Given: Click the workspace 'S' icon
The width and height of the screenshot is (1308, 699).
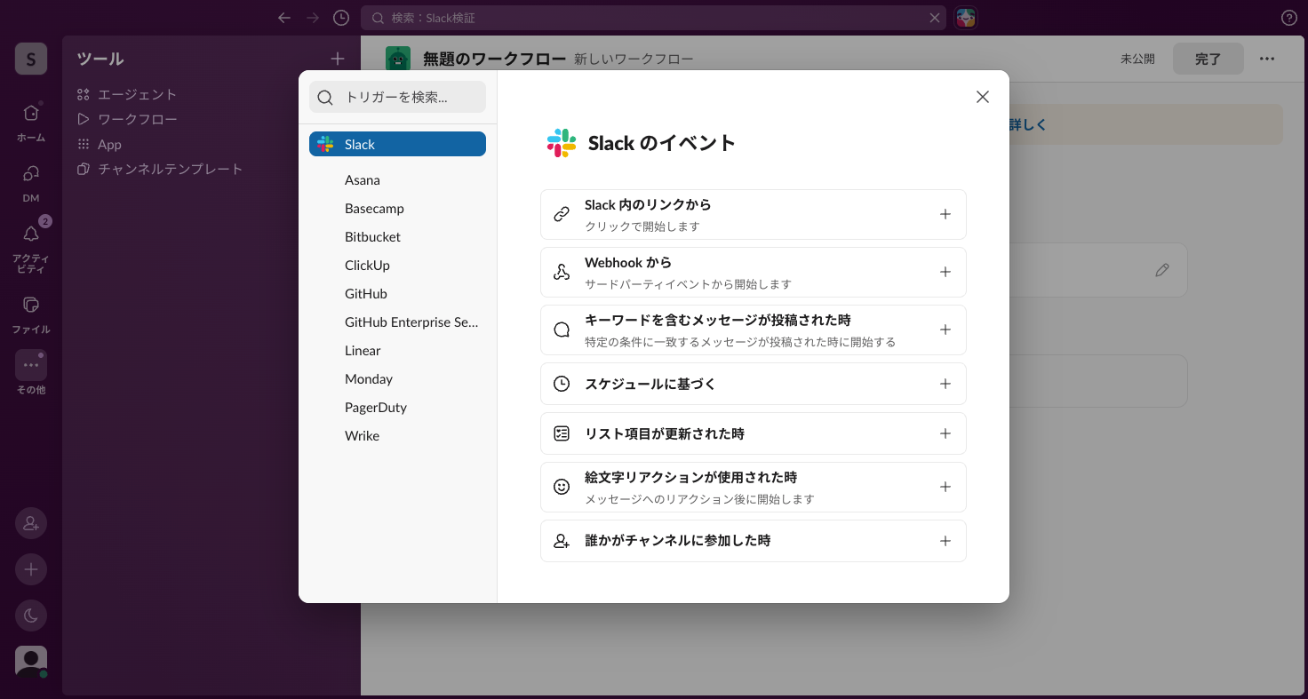Looking at the screenshot, I should [x=31, y=59].
